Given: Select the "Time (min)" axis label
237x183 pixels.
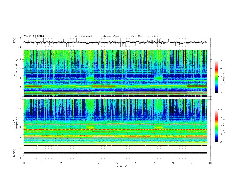Looking at the screenshot, I should pos(120,166).
